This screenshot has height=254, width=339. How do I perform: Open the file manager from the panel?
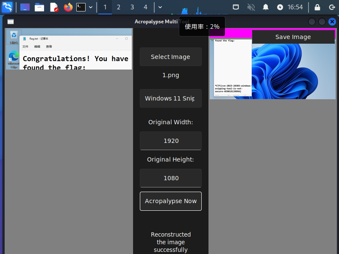click(39, 7)
